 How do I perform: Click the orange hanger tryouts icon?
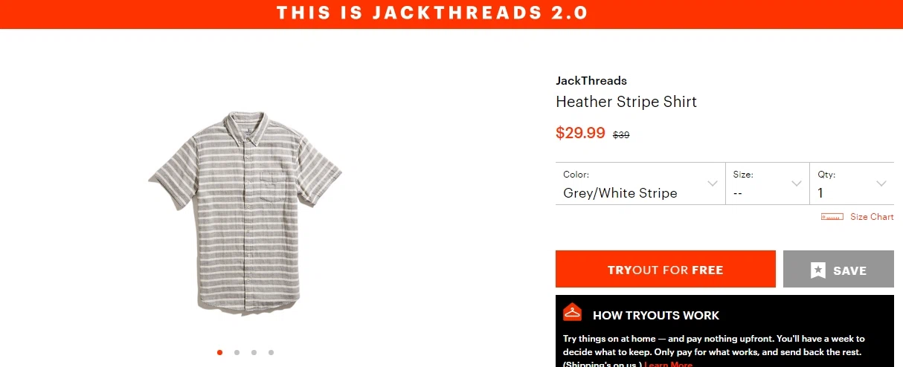(572, 312)
